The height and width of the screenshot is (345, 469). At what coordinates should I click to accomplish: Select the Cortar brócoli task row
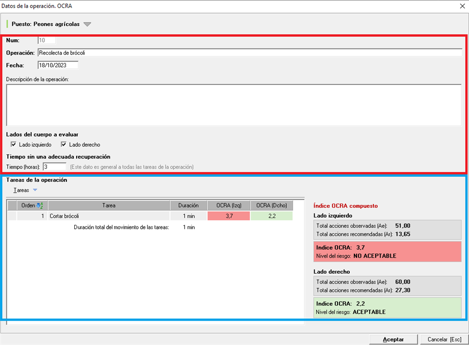(x=108, y=216)
